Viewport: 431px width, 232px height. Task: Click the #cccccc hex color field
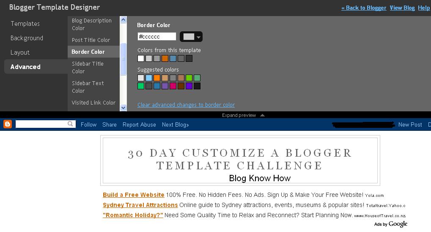click(x=156, y=36)
